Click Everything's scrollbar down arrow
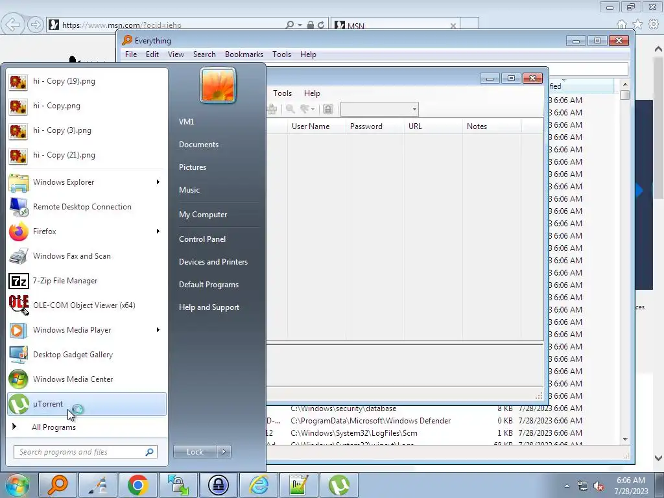664x498 pixels. [x=625, y=440]
